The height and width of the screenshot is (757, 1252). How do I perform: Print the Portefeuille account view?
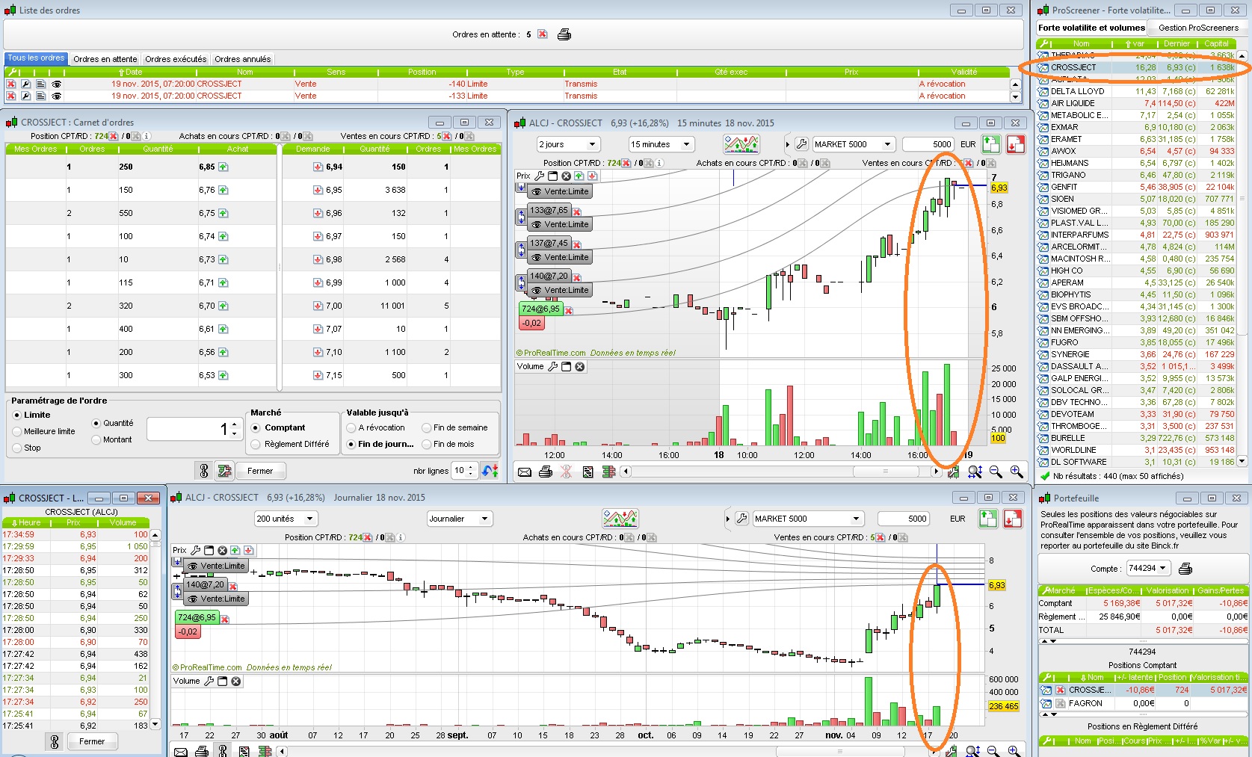click(1185, 569)
